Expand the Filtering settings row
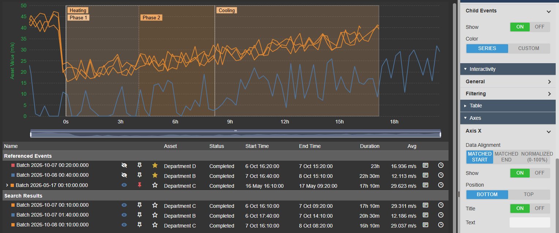The width and height of the screenshot is (559, 233). click(x=508, y=93)
